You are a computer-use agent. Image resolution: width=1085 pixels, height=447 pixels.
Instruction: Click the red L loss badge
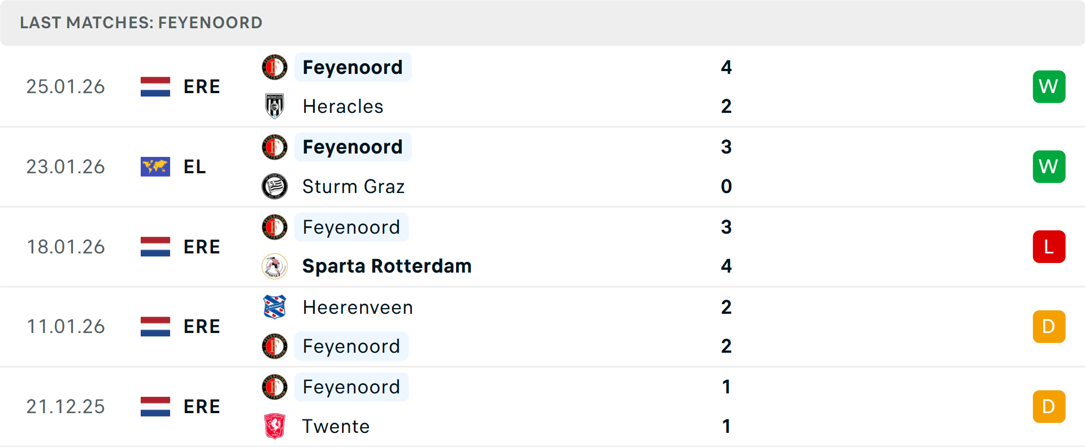pyautogui.click(x=1049, y=247)
